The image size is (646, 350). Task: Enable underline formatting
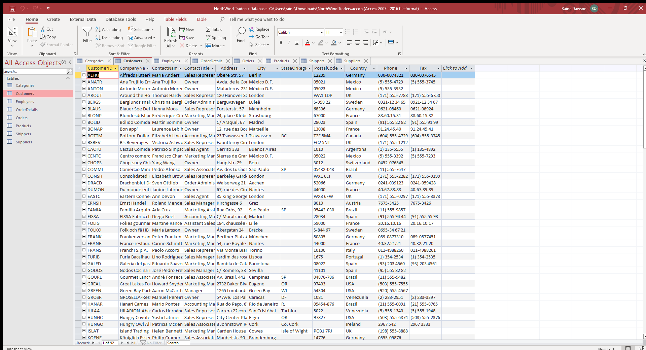(x=296, y=42)
